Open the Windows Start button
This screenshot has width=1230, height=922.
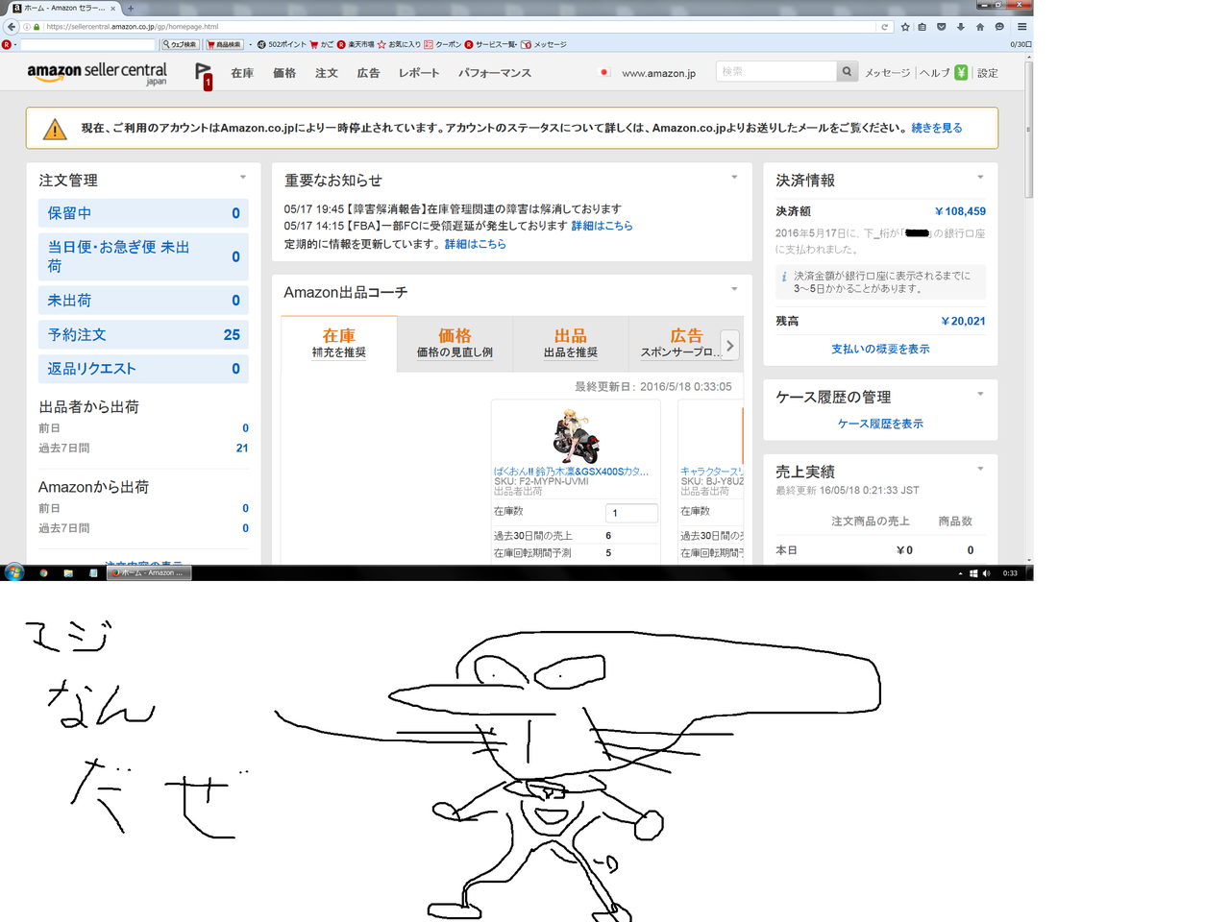(x=13, y=572)
